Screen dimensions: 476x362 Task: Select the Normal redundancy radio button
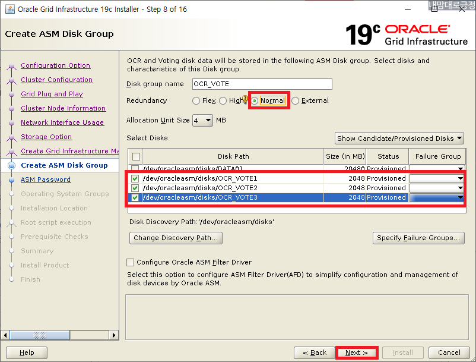[255, 100]
